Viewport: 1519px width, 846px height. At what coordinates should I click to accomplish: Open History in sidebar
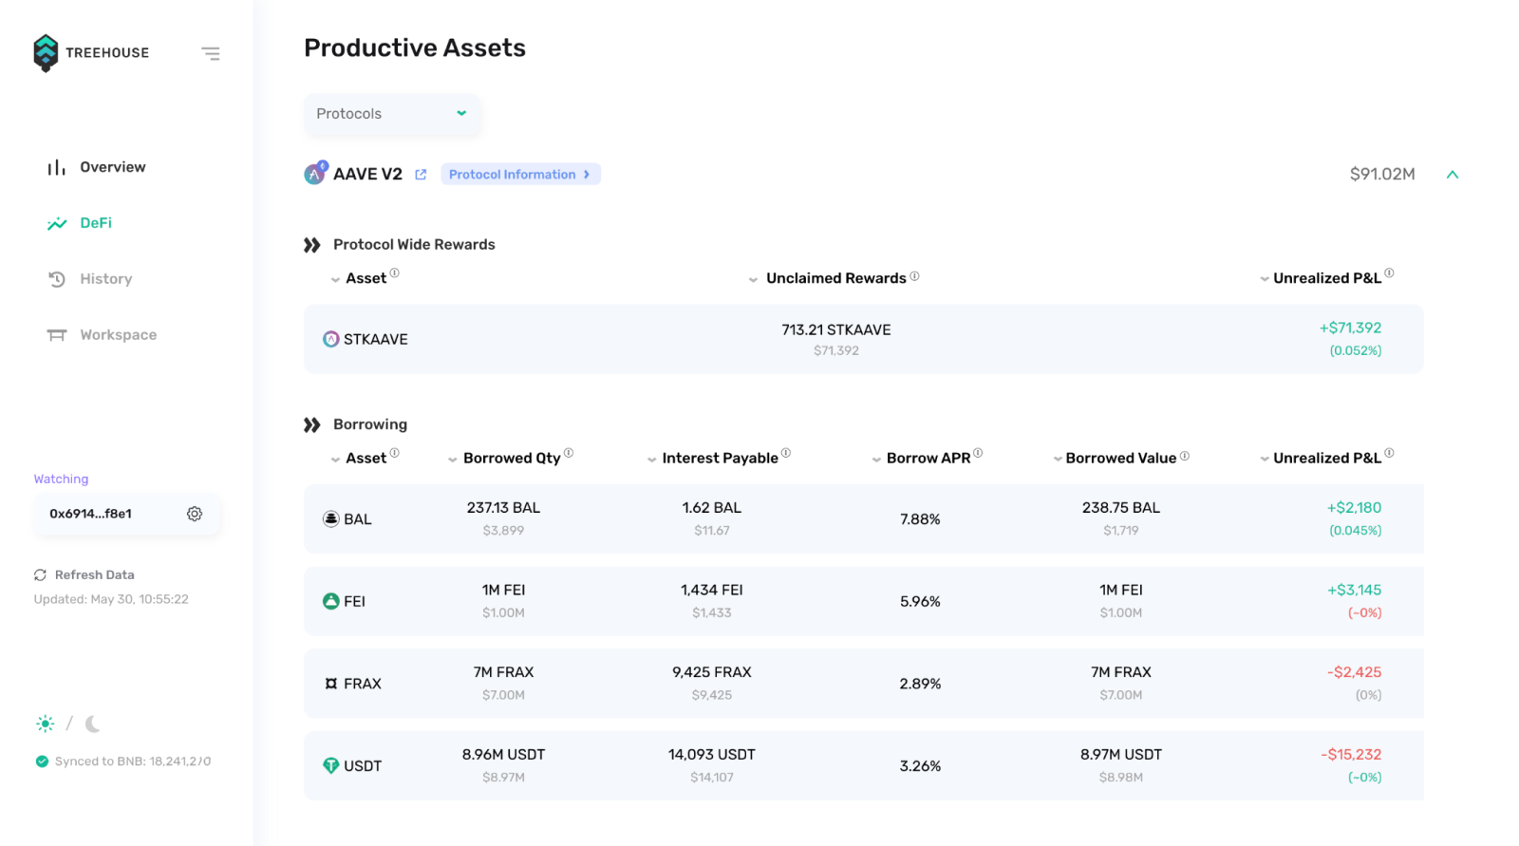105,279
